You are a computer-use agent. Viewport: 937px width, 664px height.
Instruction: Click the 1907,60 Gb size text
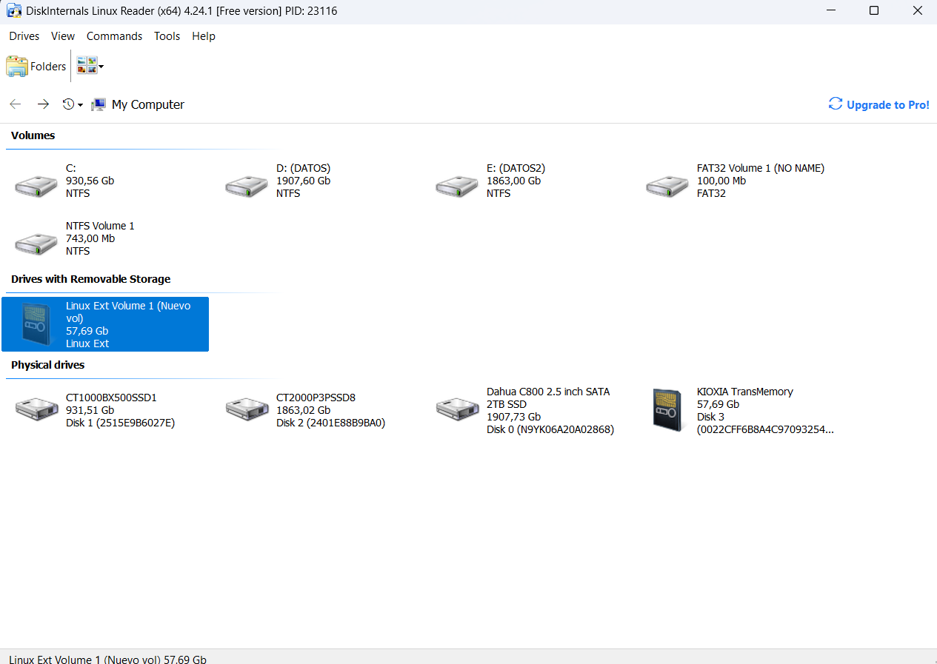point(304,181)
